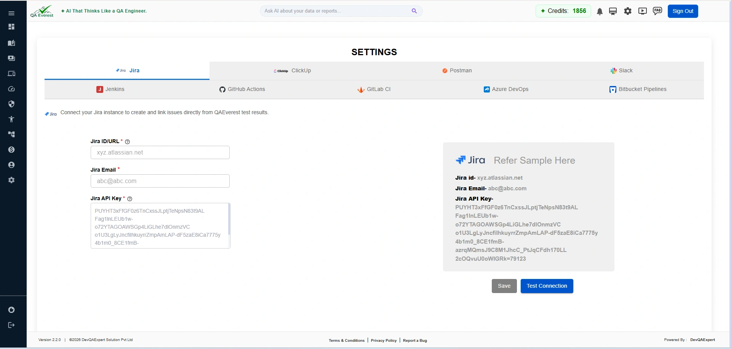Open the DevQAExpert link in the footer
This screenshot has height=349, width=731.
[702, 340]
